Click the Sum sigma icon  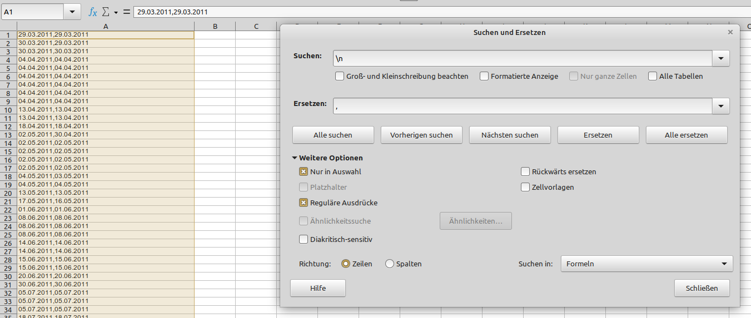[106, 12]
